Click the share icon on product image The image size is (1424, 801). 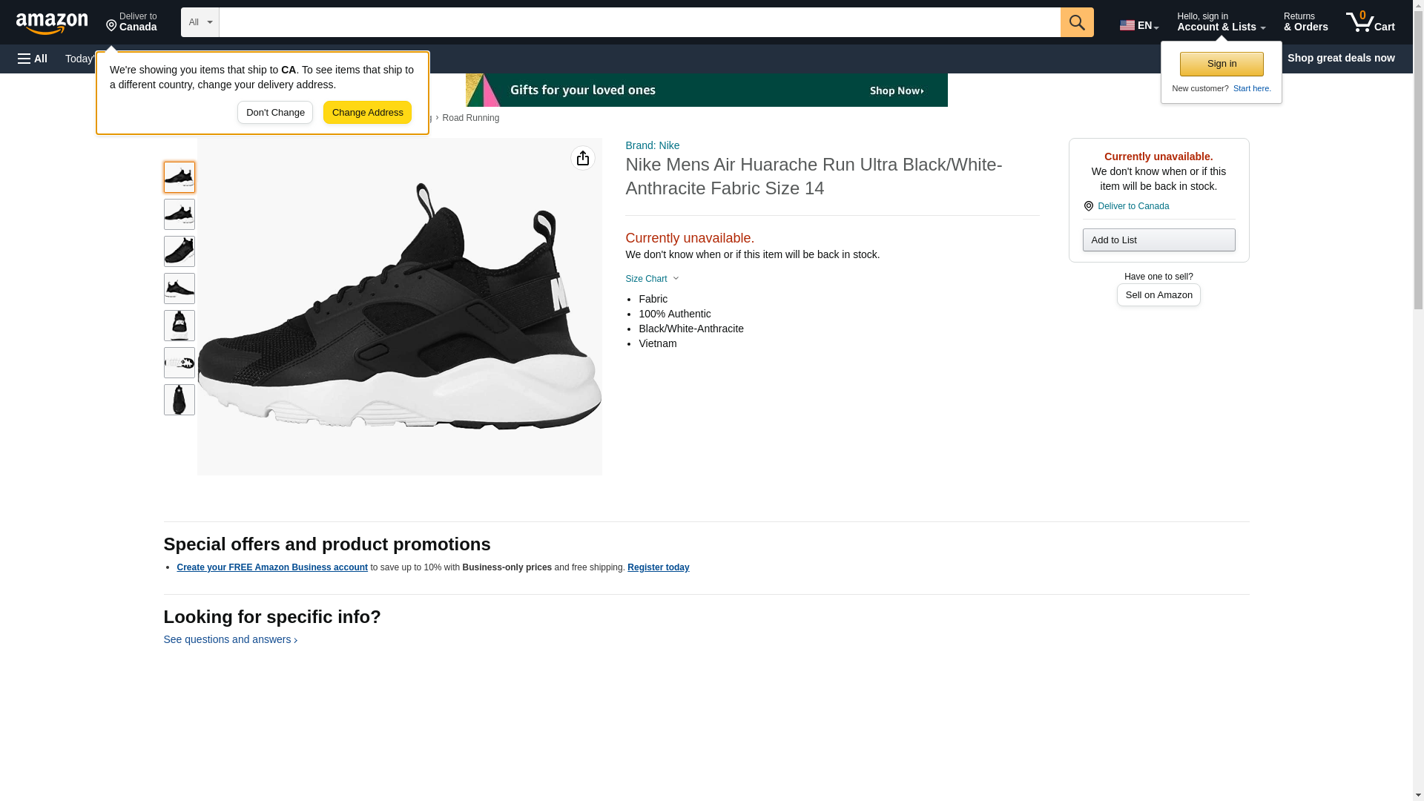point(582,158)
